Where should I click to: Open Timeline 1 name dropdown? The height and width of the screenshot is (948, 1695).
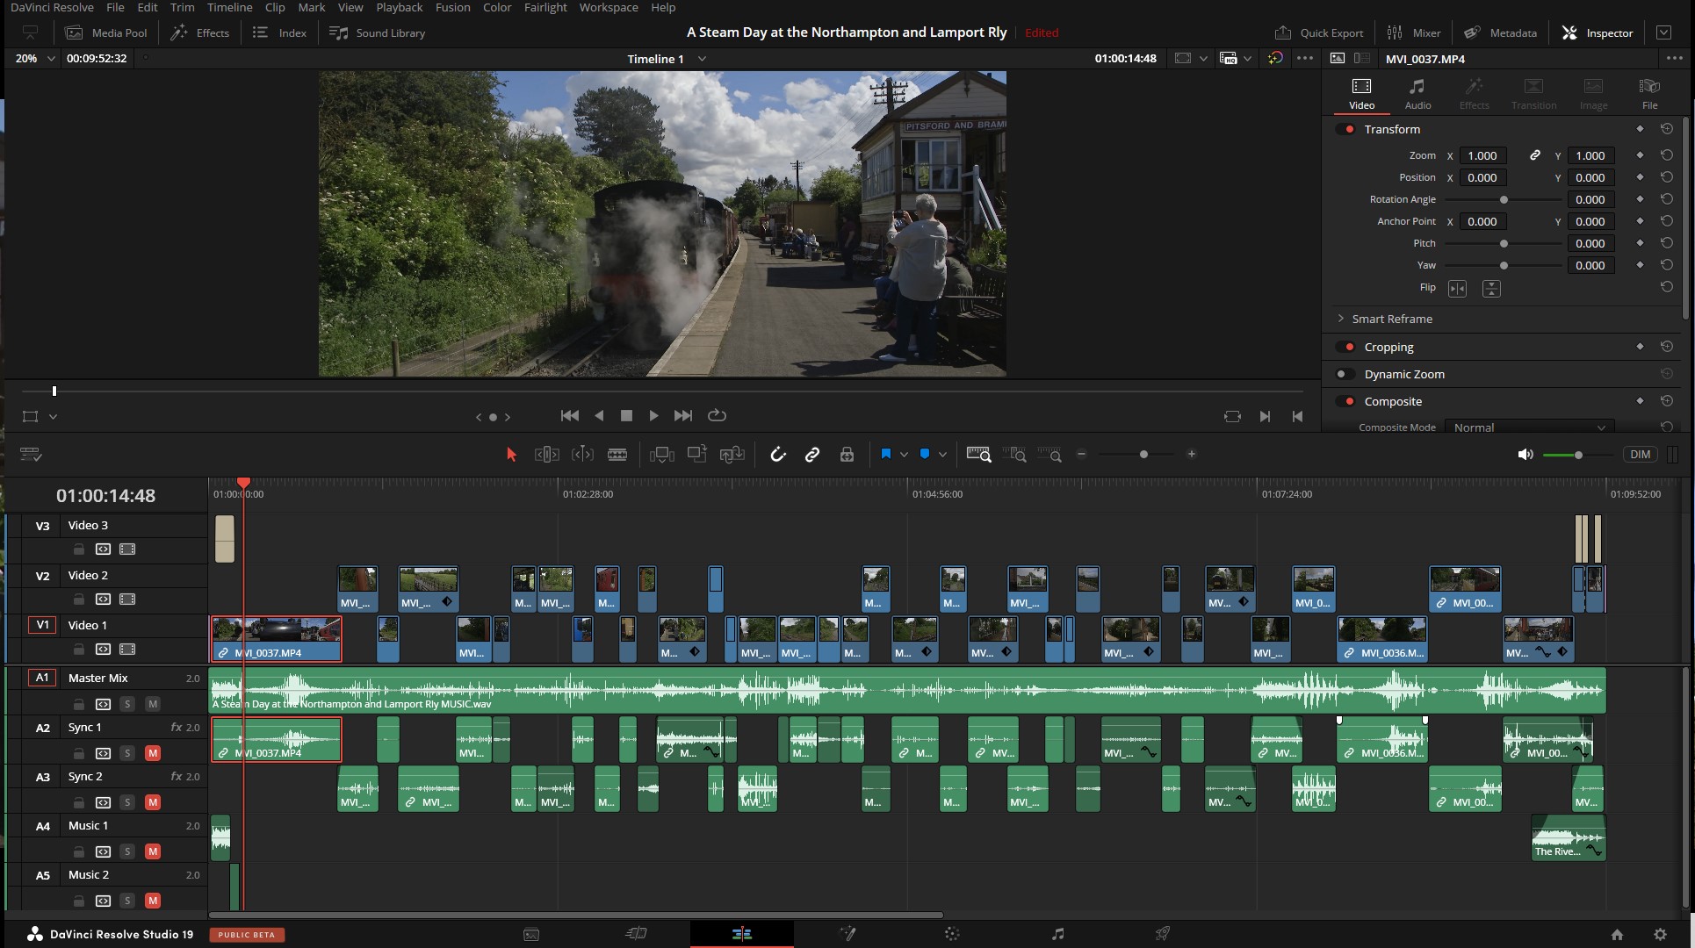point(702,59)
